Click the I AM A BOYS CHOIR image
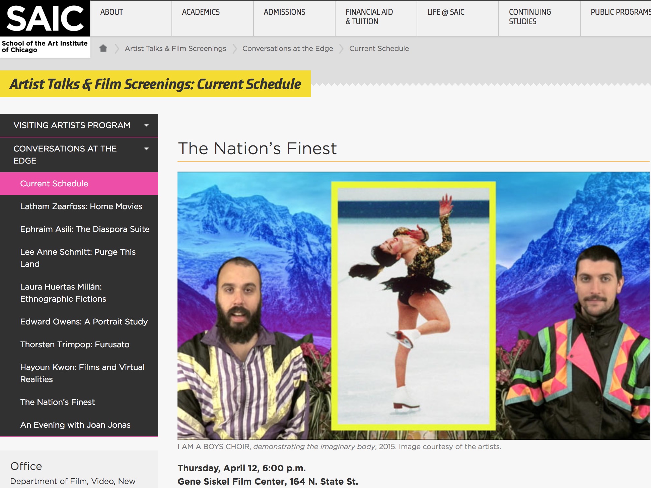The width and height of the screenshot is (651, 488). [413, 306]
